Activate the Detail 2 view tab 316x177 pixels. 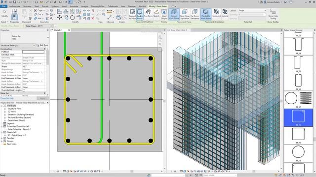point(58,30)
